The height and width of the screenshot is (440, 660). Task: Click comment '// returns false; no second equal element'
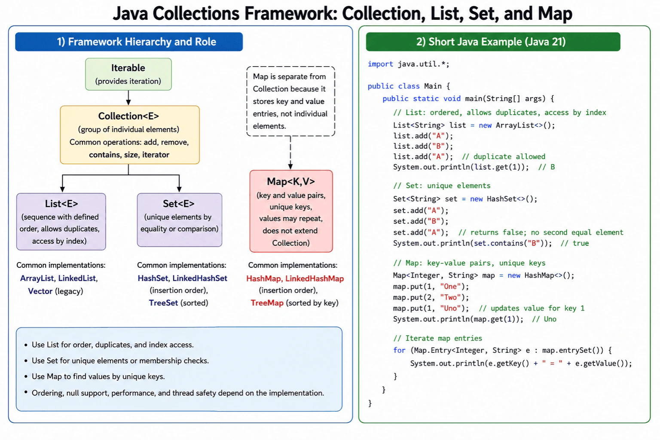click(x=541, y=232)
